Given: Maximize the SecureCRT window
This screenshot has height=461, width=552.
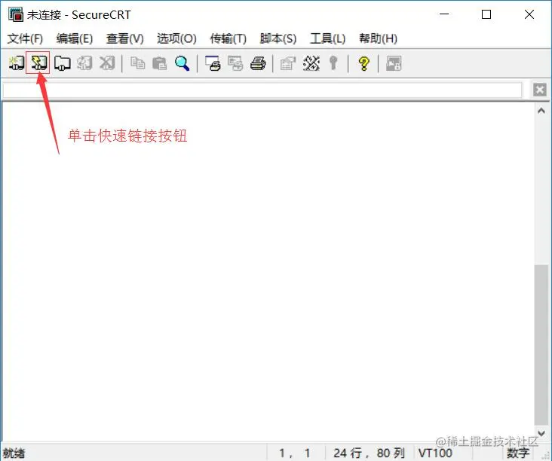Looking at the screenshot, I should [x=486, y=14].
